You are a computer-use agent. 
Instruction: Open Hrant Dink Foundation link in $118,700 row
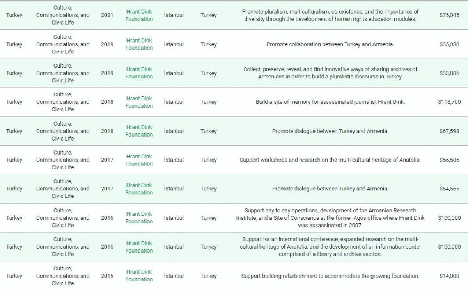[x=139, y=102]
